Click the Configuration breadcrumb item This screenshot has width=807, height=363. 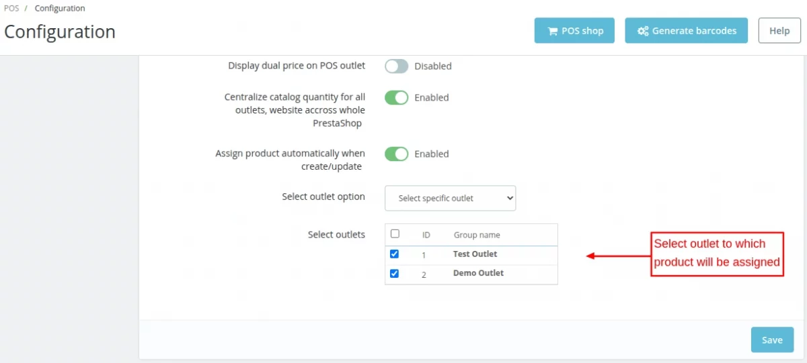click(60, 9)
